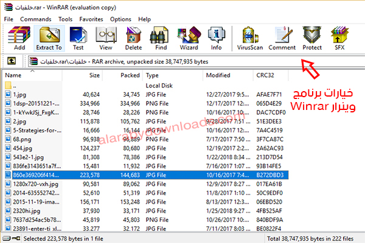365x243 pixels.
Task: Click the file icon of 68.png
Action: coord(8,139)
